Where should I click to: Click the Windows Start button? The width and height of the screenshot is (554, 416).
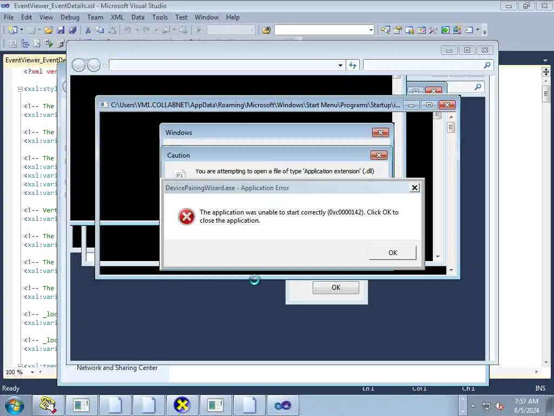[15, 406]
